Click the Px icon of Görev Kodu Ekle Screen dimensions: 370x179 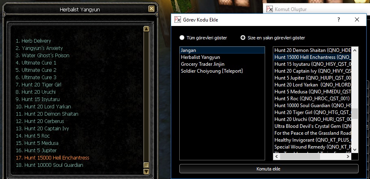click(177, 19)
